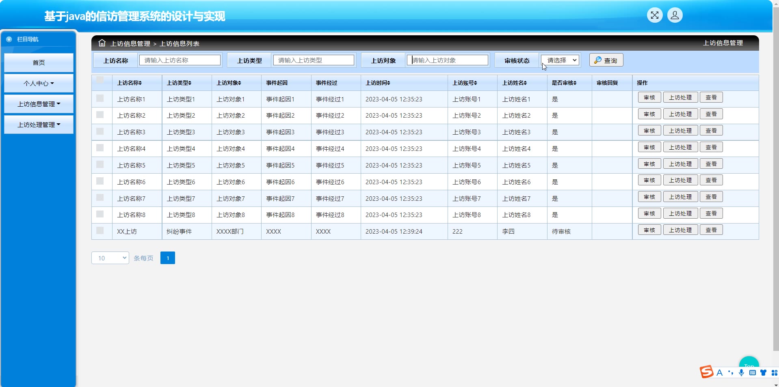The height and width of the screenshot is (387, 779).
Task: Check the row checkbox for 上访名称1
Action: pyautogui.click(x=100, y=98)
